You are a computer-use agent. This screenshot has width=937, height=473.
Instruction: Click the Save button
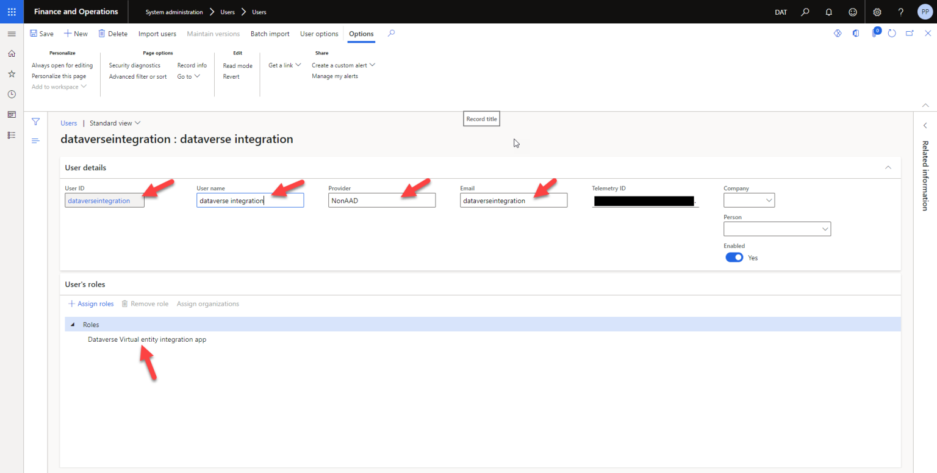pyautogui.click(x=41, y=34)
